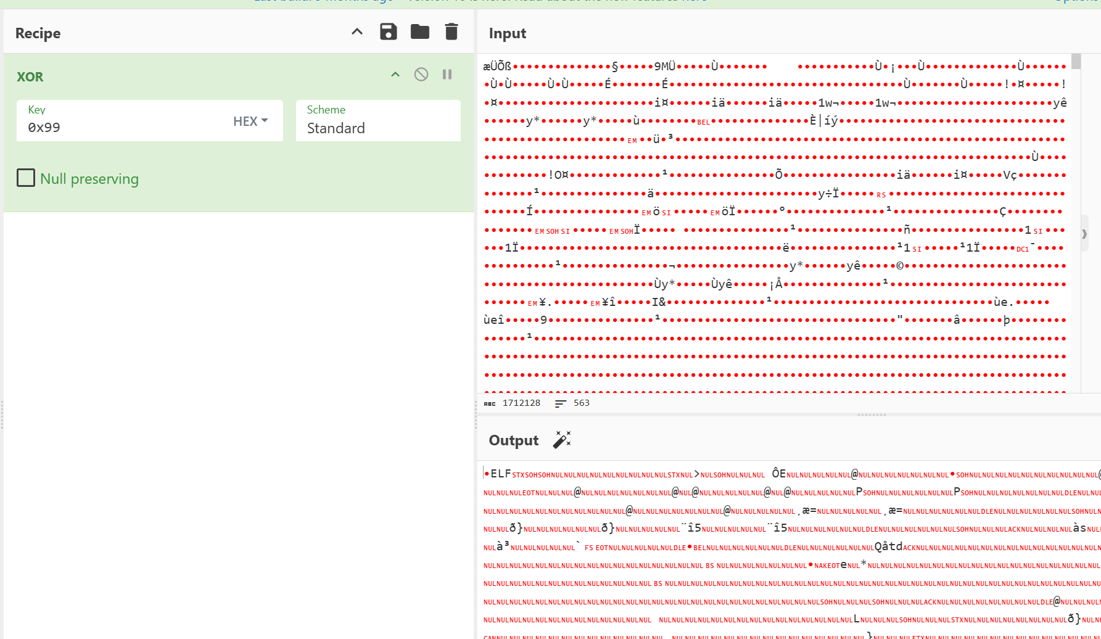This screenshot has width=1101, height=639.
Task: Click the Input pane scrollbar thumb
Action: (x=1076, y=62)
